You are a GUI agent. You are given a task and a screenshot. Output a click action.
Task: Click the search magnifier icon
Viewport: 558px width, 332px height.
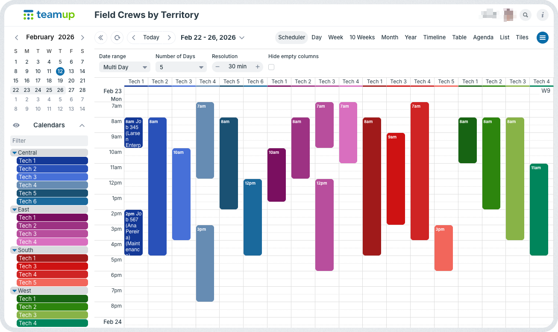click(526, 15)
